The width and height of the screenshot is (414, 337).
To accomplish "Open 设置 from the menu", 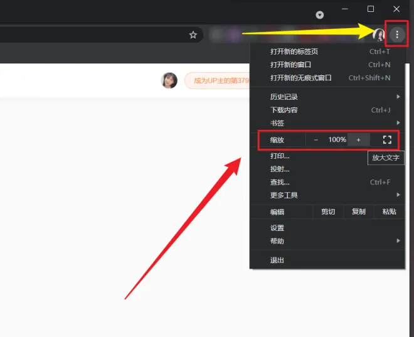I will [x=327, y=228].
